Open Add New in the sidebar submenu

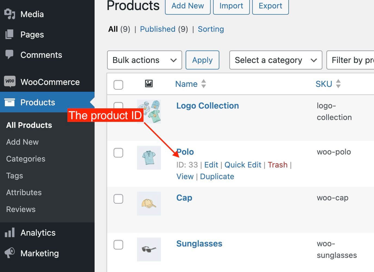click(x=23, y=142)
